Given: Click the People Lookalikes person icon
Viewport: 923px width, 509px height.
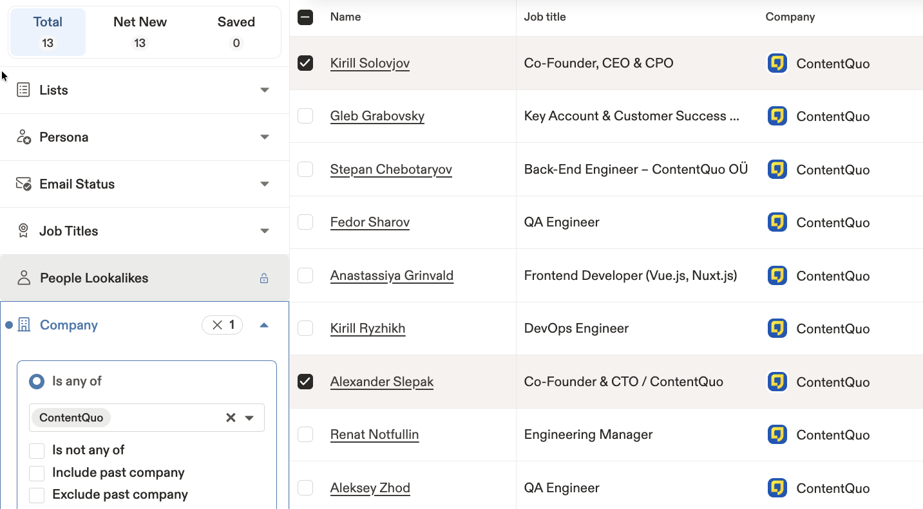Looking at the screenshot, I should [x=24, y=278].
